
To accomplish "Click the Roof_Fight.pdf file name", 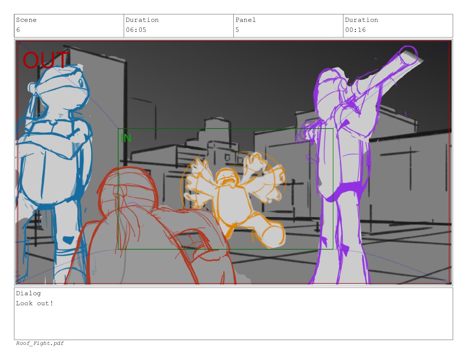I will point(40,343).
